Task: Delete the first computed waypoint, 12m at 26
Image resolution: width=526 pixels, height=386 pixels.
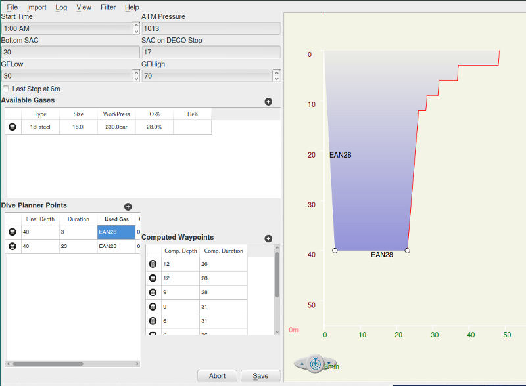Action: 153,264
